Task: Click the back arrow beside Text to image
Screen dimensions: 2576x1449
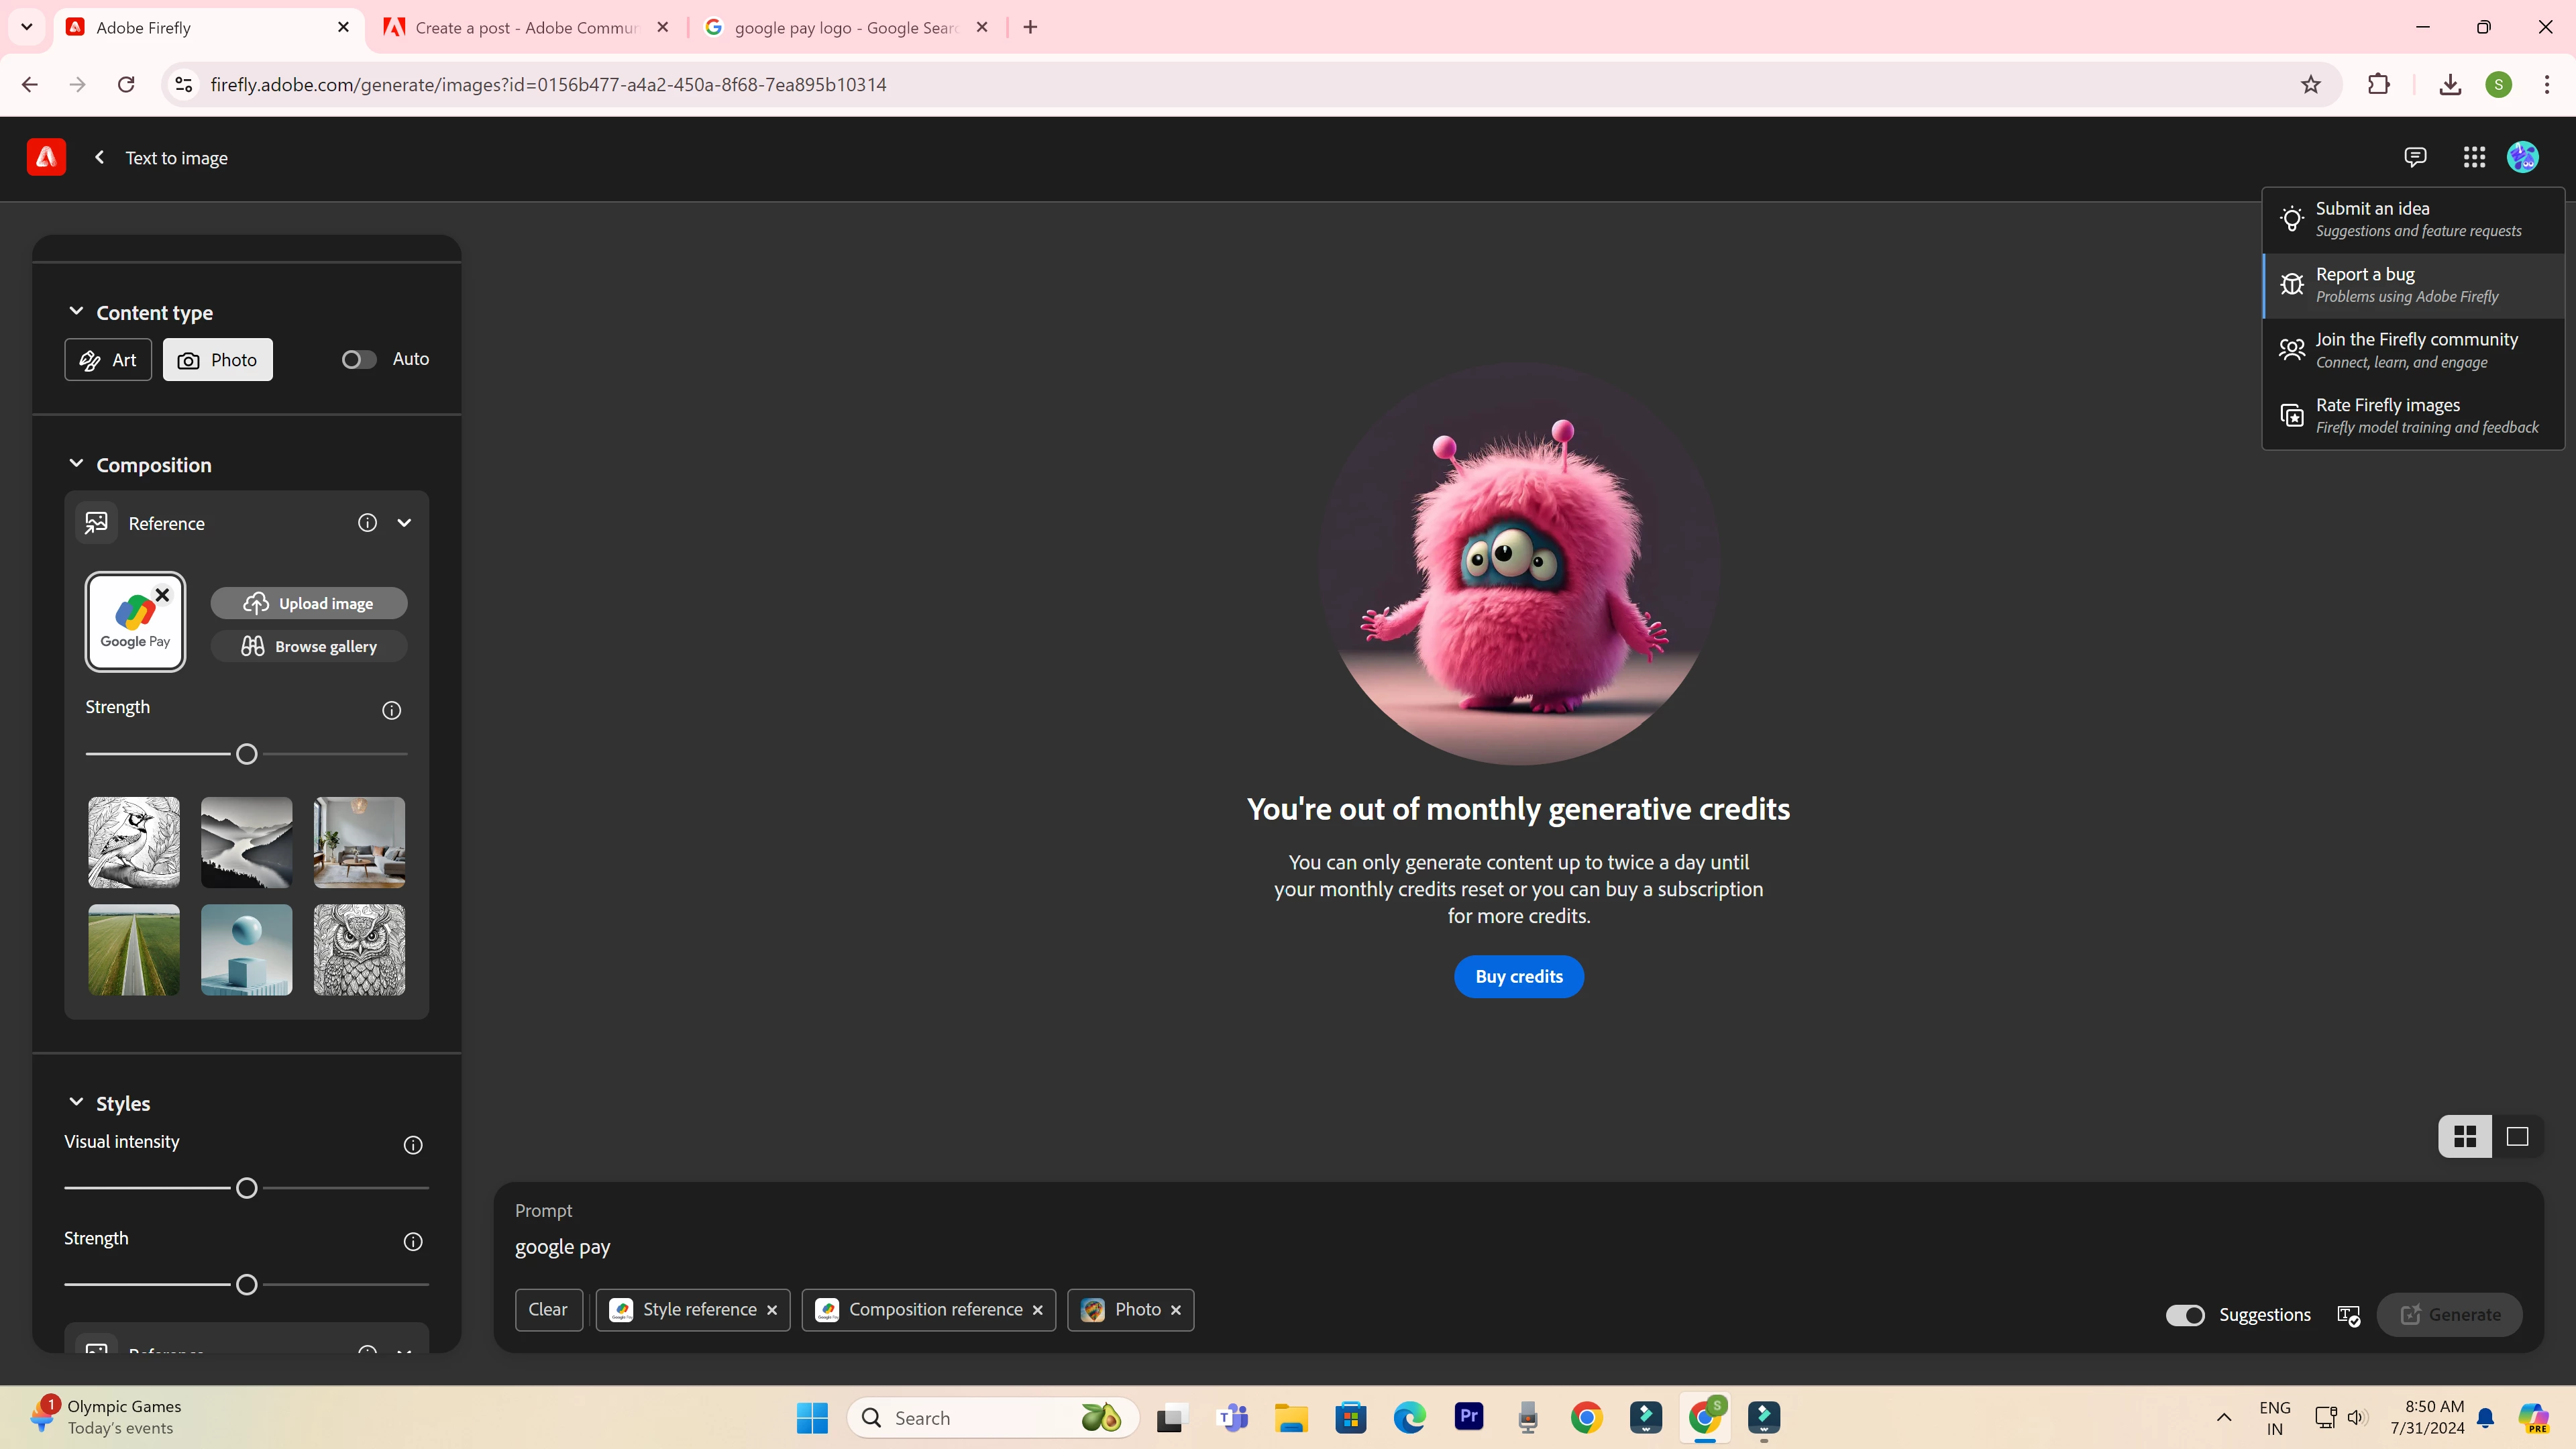Action: [99, 157]
